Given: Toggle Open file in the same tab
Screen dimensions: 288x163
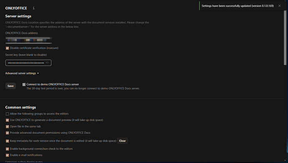Looking at the screenshot, I should [x=8, y=127].
